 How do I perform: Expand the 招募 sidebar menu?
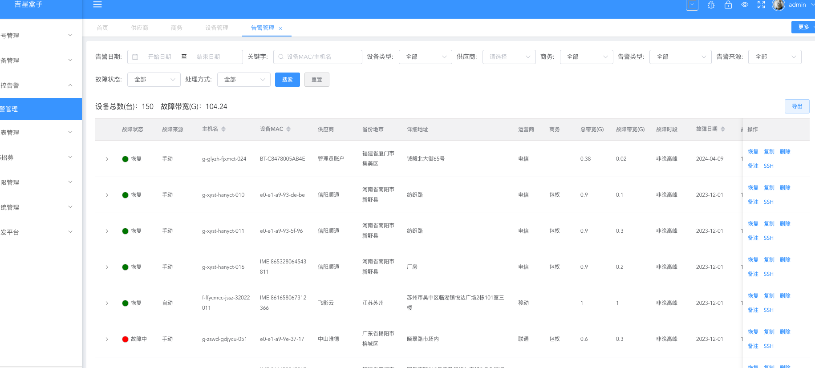(41, 158)
